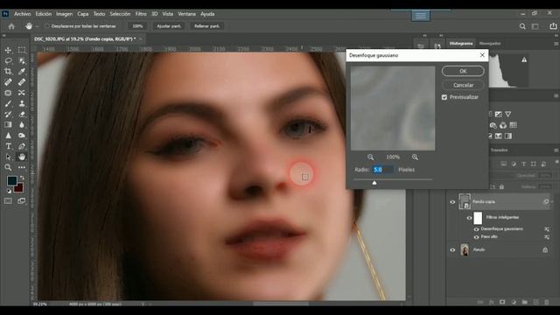Toggle Quick Mask mode icon
The height and width of the screenshot is (315, 560).
(8, 201)
